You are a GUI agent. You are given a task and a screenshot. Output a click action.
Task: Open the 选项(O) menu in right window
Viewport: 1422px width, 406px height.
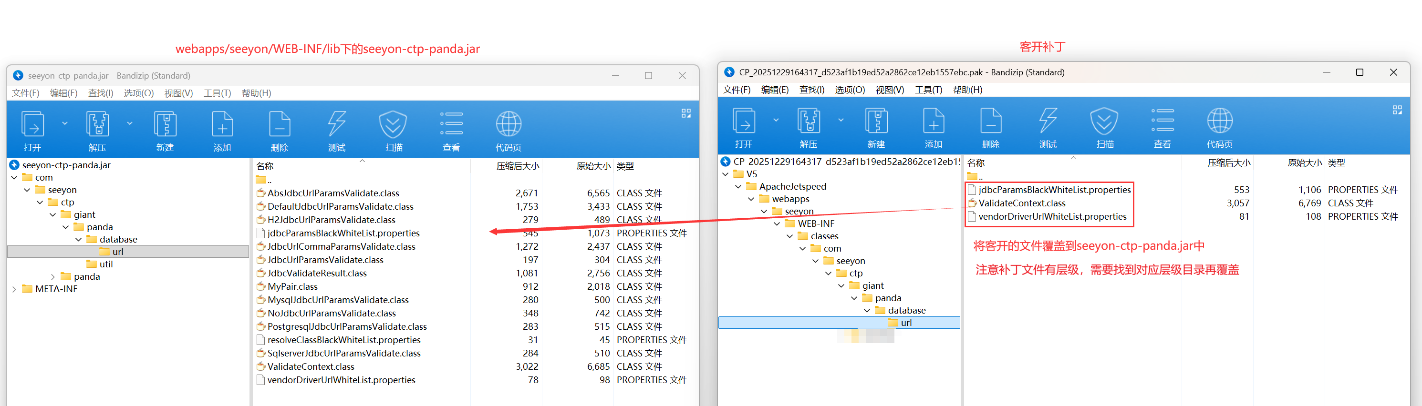click(x=850, y=90)
